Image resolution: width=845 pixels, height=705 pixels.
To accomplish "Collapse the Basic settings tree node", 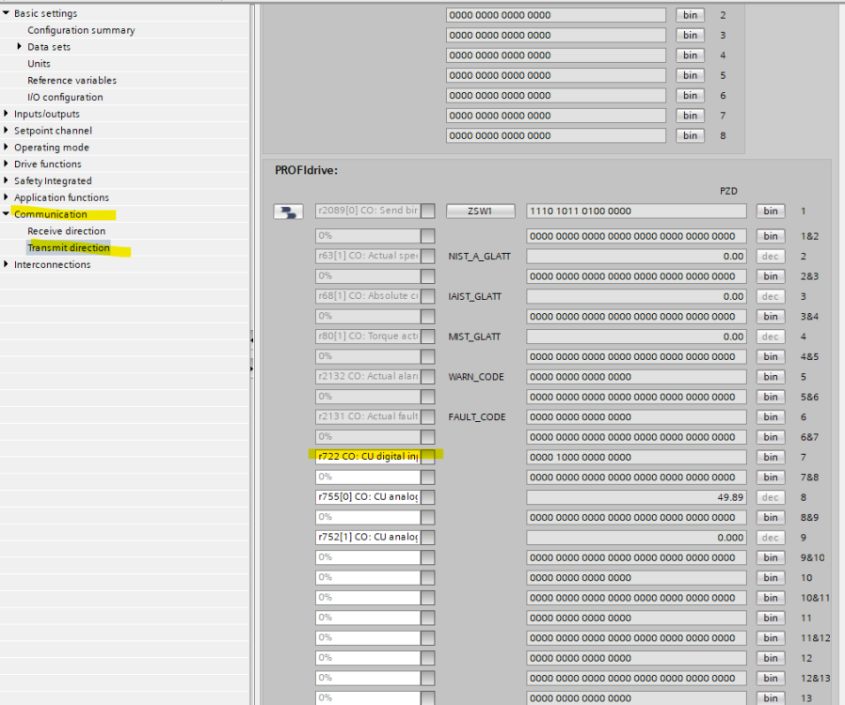I will point(6,13).
